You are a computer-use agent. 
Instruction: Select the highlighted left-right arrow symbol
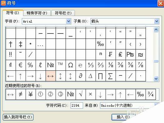click(x=51, y=76)
